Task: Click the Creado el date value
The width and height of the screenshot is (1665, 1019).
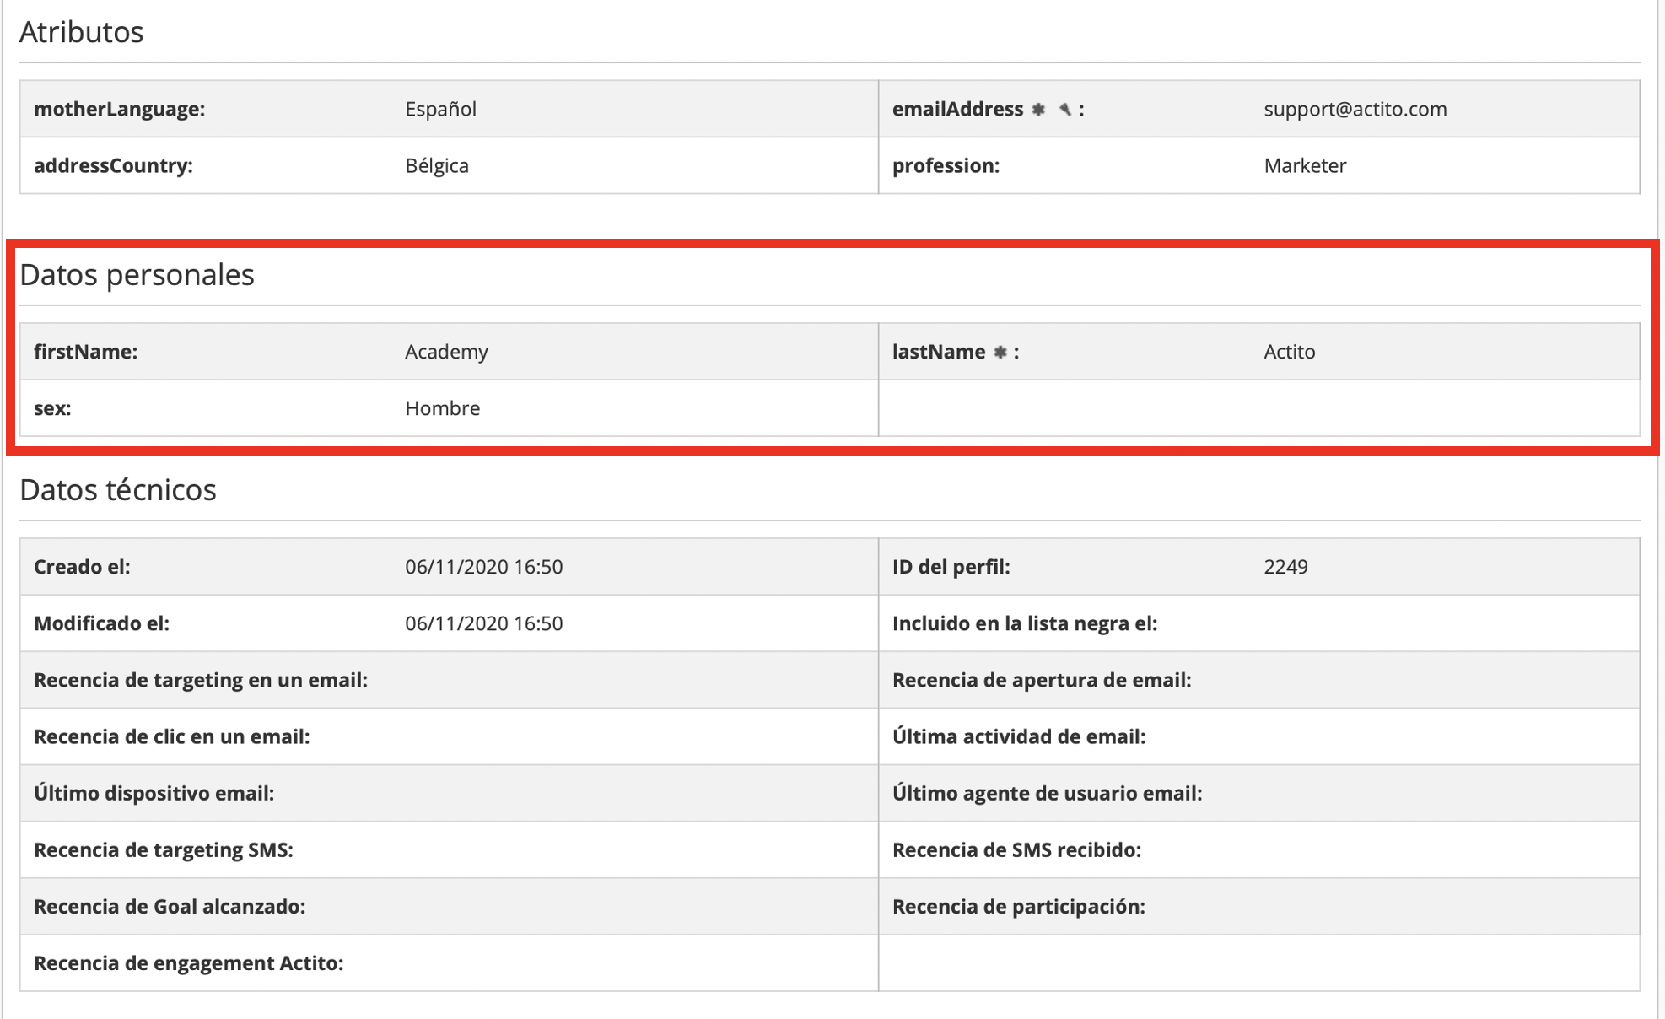Action: (483, 567)
